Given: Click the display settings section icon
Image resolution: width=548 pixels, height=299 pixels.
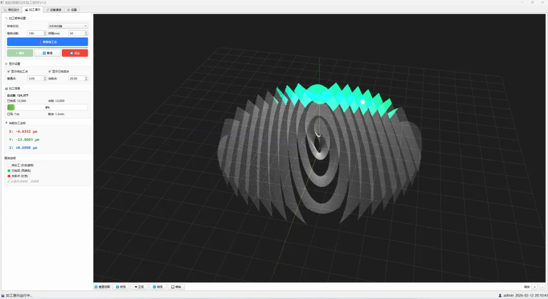Looking at the screenshot, I should [x=6, y=64].
